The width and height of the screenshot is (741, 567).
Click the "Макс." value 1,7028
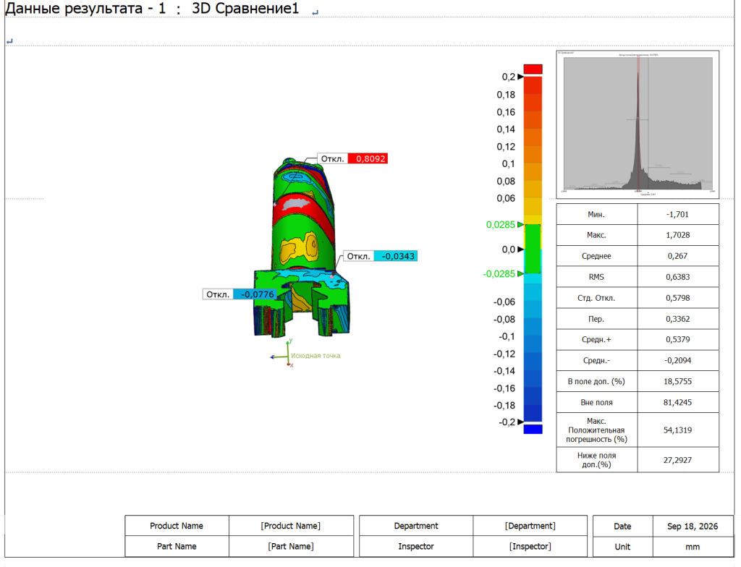point(677,235)
